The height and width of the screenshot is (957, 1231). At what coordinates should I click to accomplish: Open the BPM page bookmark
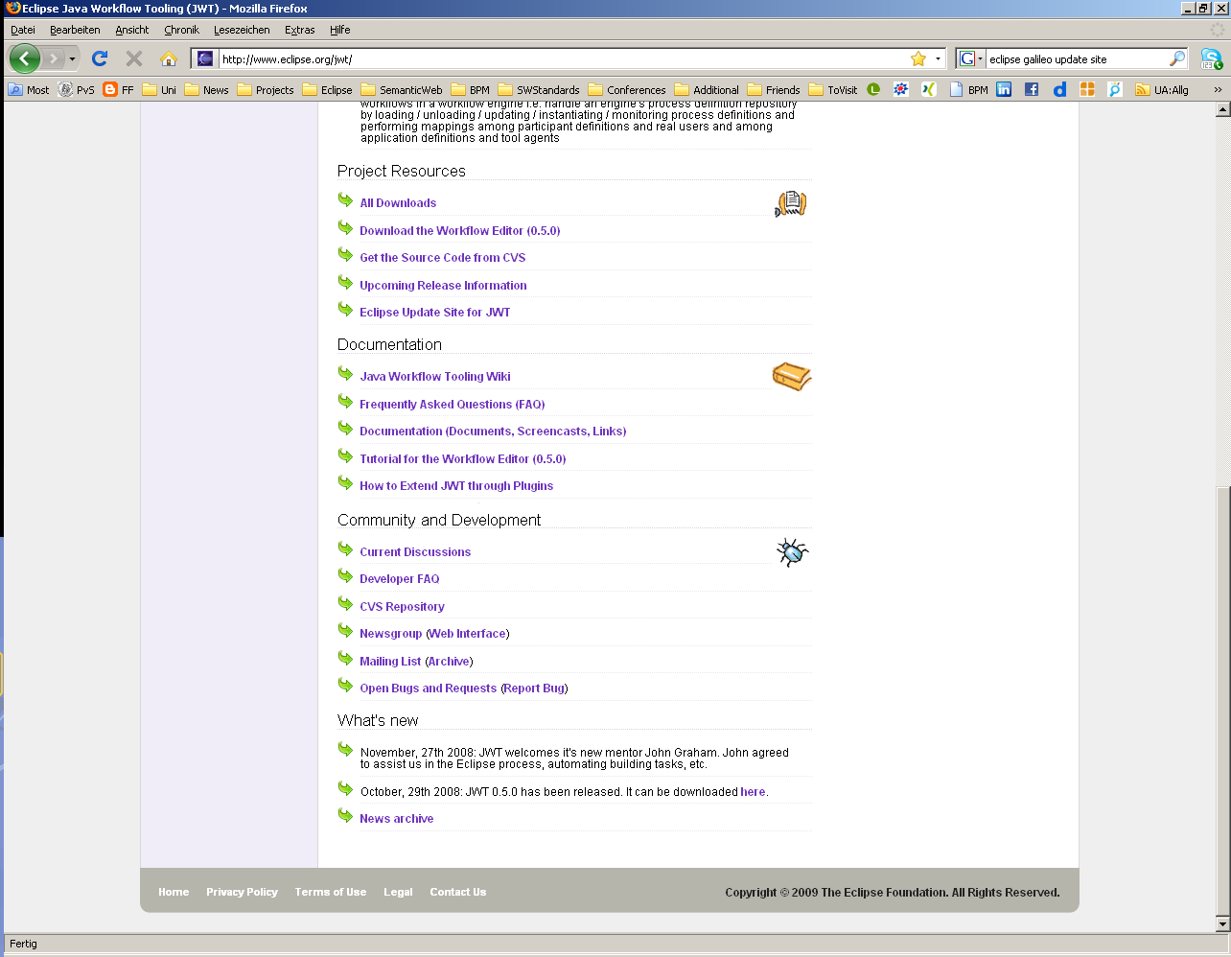coord(968,90)
